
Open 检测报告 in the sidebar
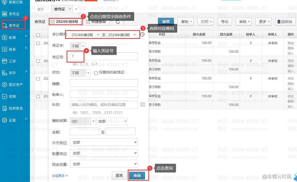coord(15,108)
